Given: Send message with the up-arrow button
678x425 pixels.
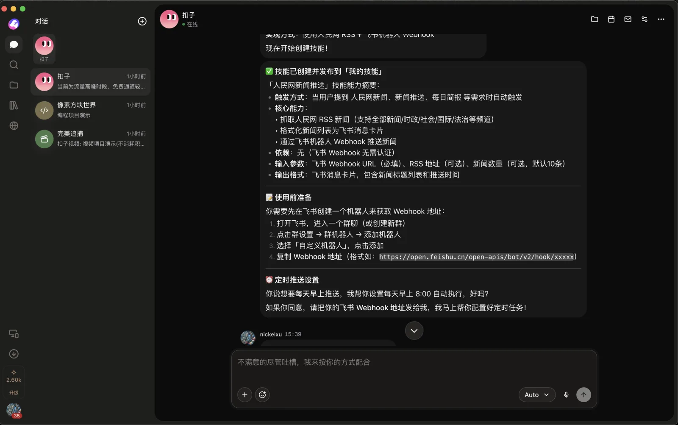Looking at the screenshot, I should (584, 394).
